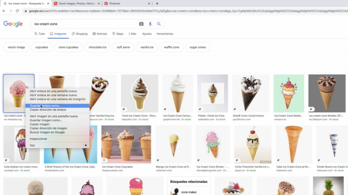View site info lock icon
The height and width of the screenshot is (195, 348).
pyautogui.click(x=26, y=11)
